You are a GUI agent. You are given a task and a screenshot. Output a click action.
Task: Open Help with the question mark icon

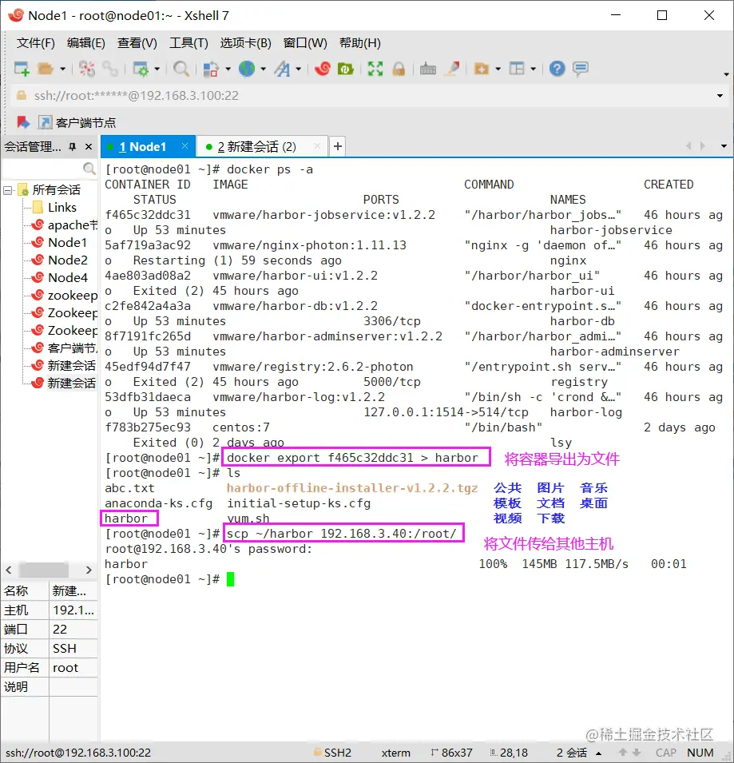(557, 69)
